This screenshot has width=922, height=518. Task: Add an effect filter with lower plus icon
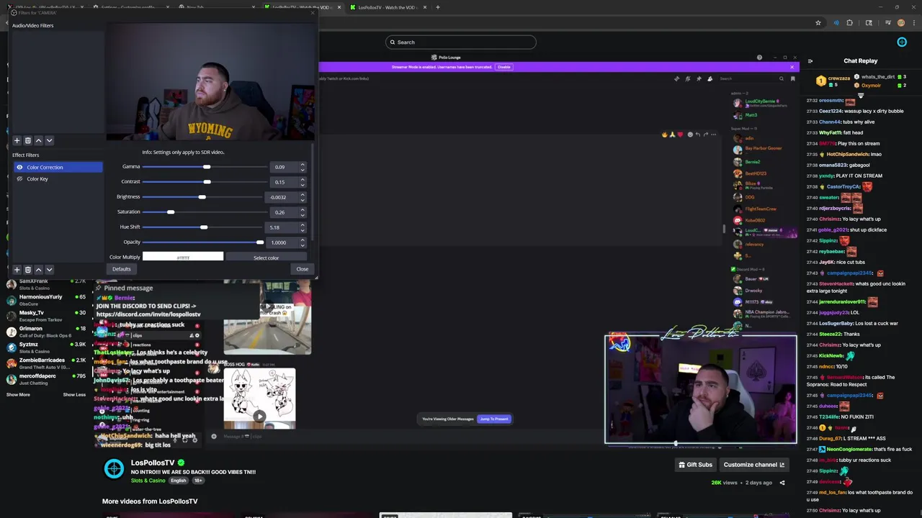click(x=17, y=270)
